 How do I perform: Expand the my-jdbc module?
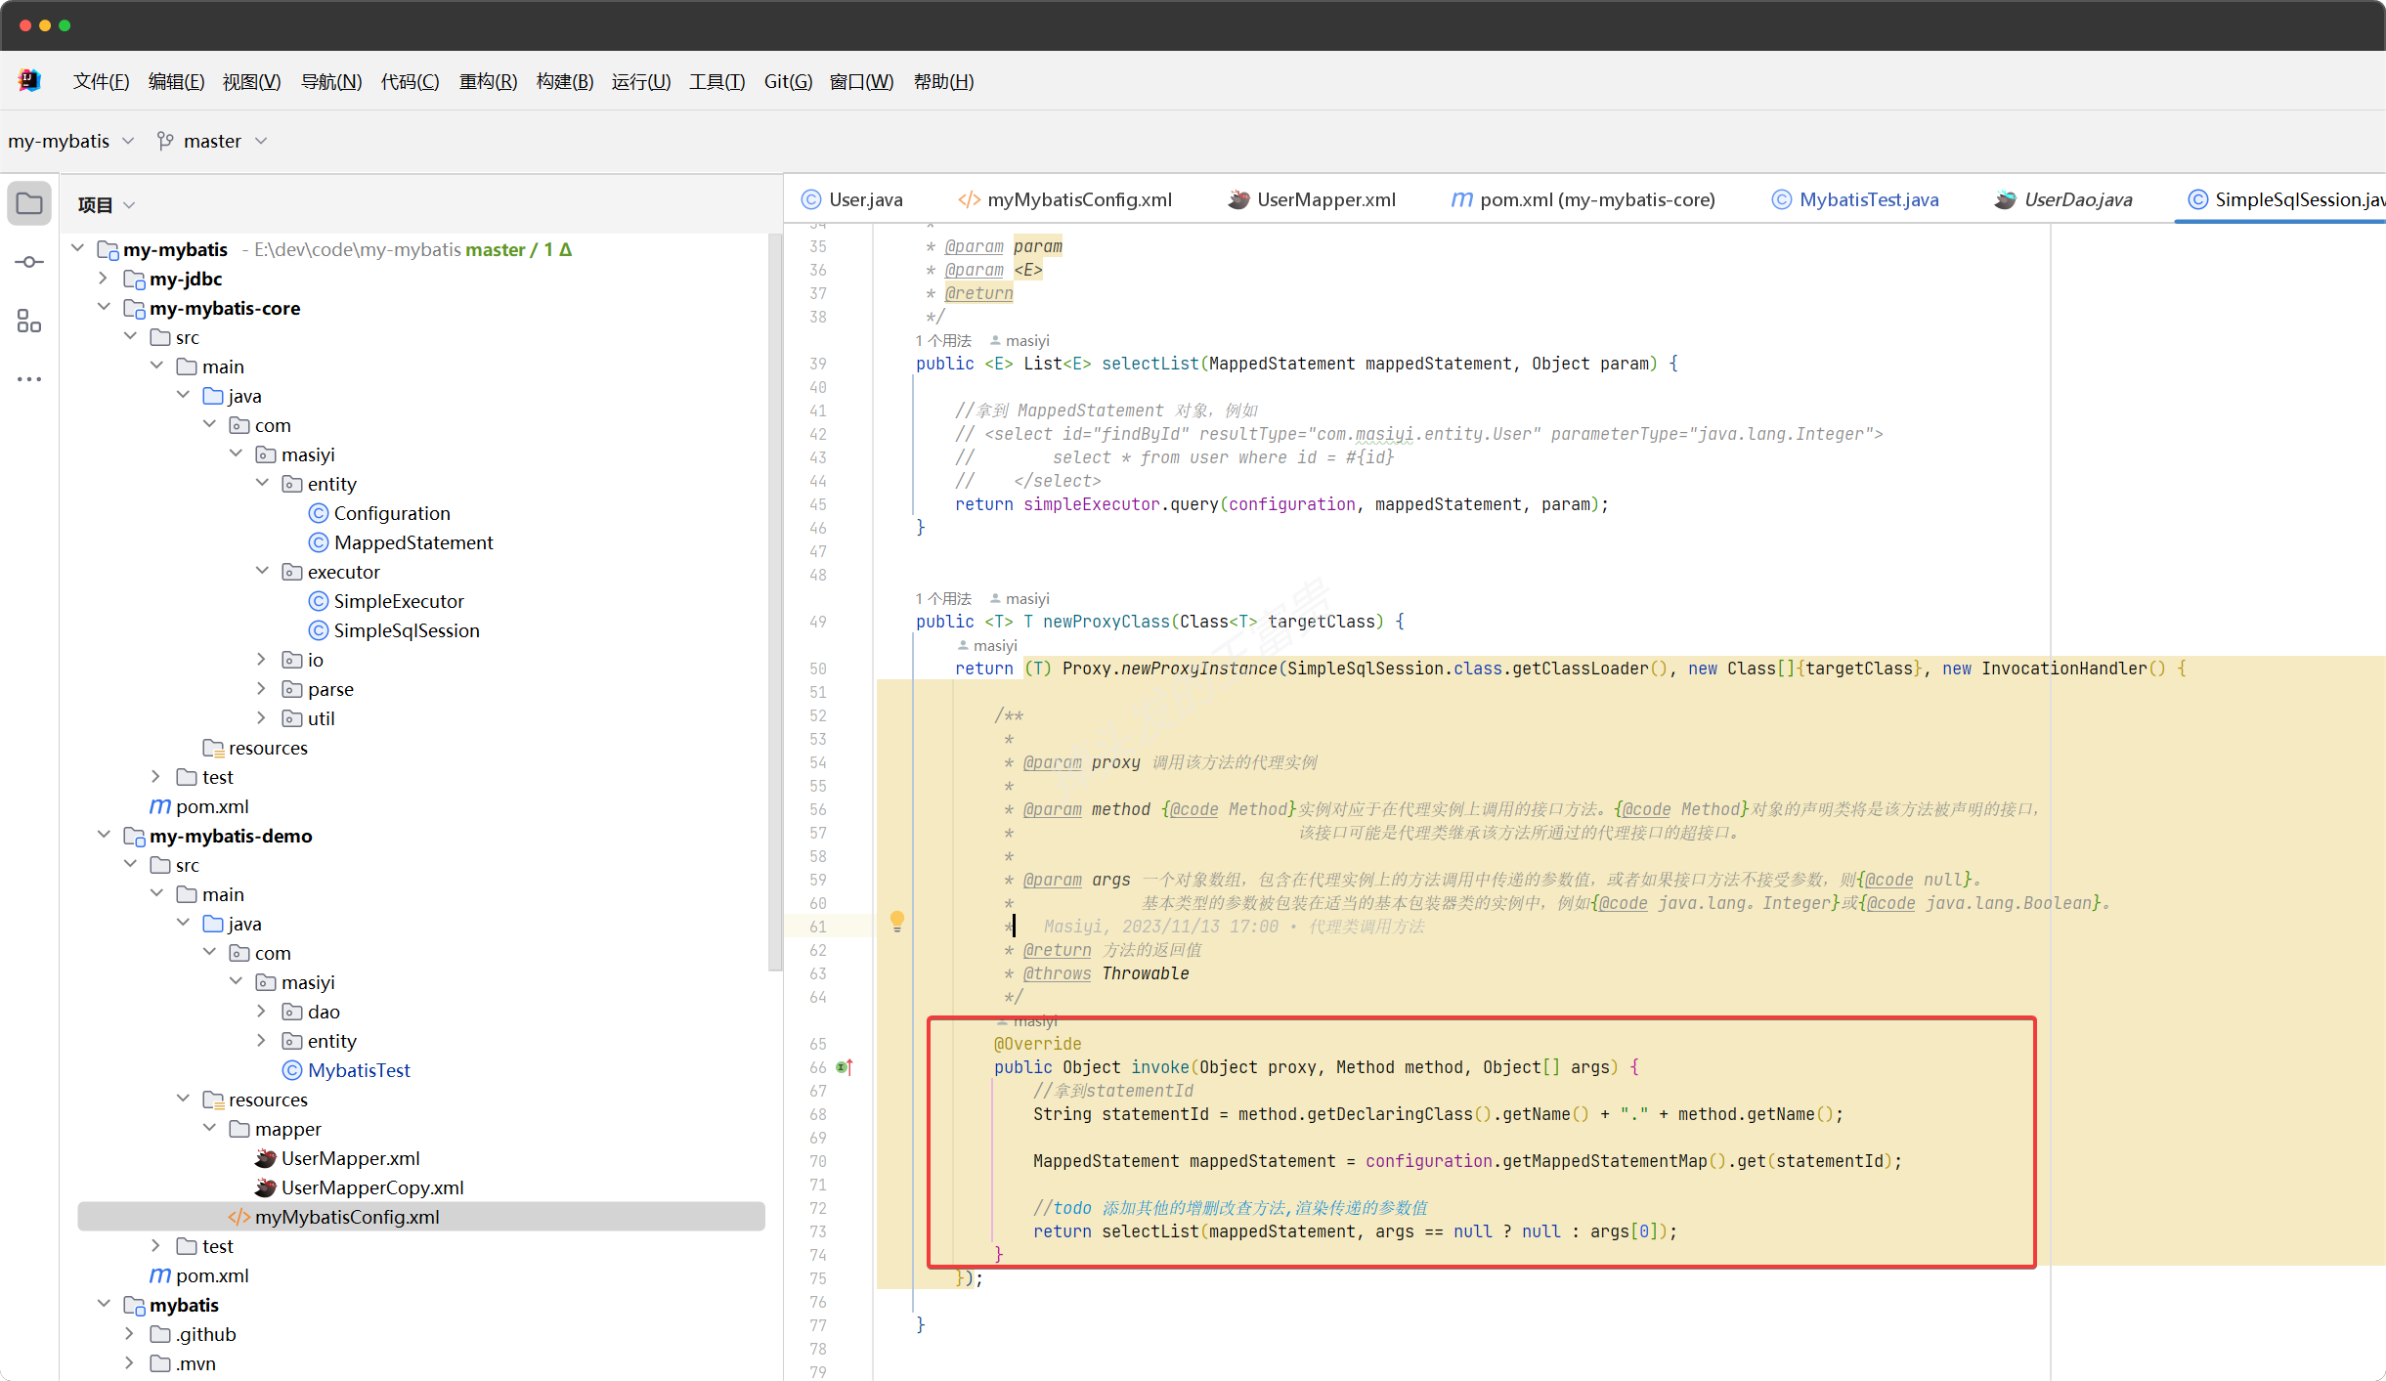pyautogui.click(x=103, y=278)
